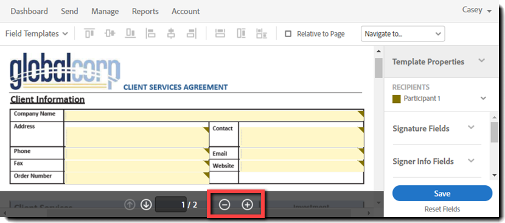The height and width of the screenshot is (223, 505).
Task: Go to next page with down arrow
Action: coord(146,204)
